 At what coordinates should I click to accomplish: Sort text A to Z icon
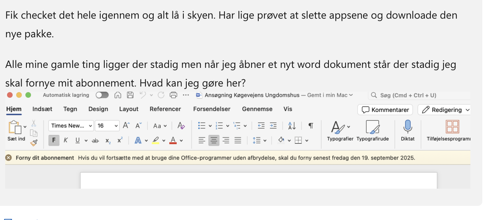click(292, 126)
